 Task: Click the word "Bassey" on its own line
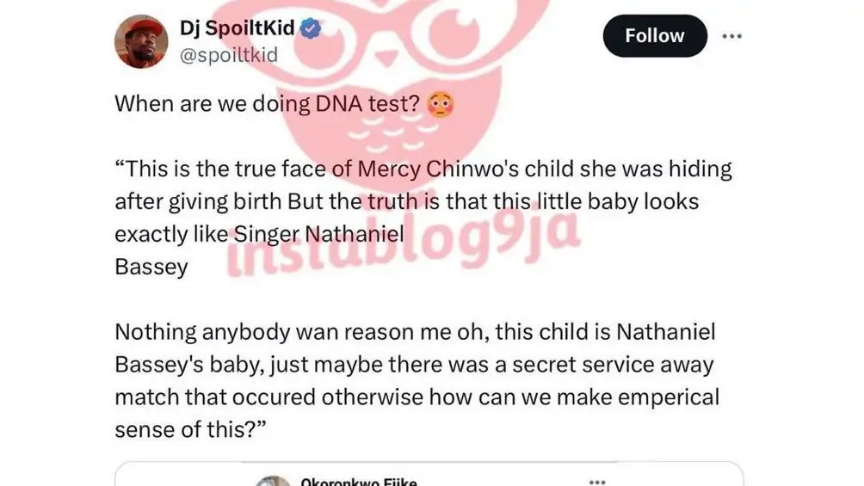tap(151, 267)
